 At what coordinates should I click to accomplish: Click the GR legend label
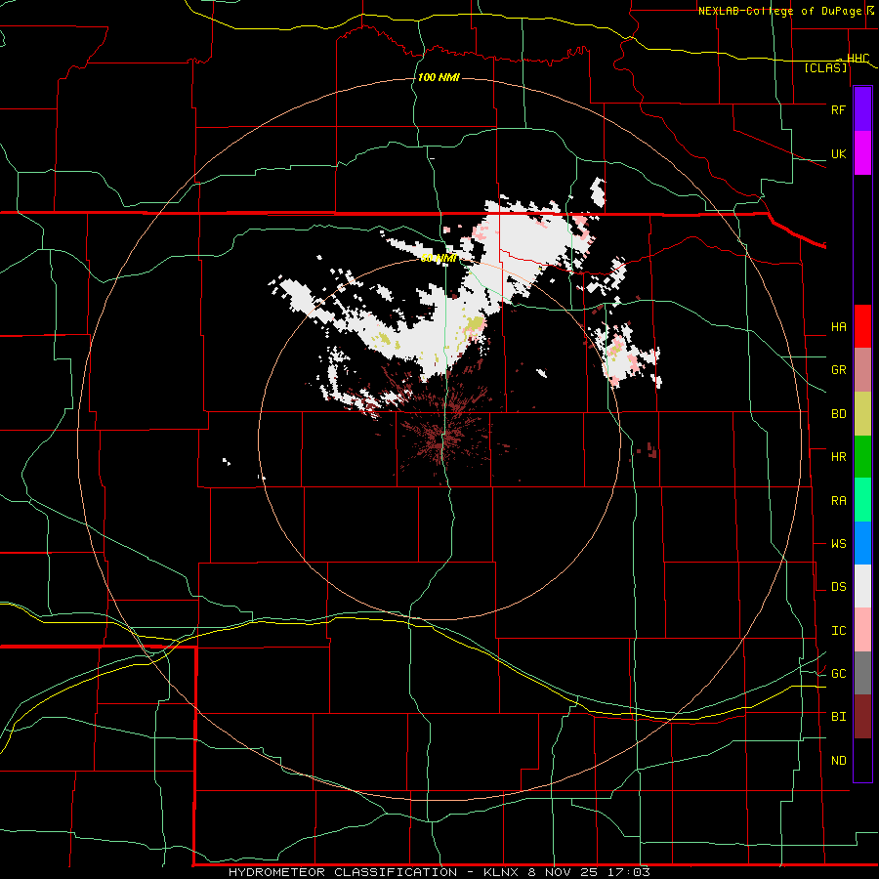tap(838, 370)
